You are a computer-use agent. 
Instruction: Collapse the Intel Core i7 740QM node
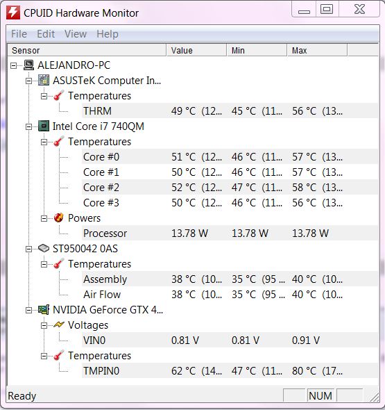point(28,126)
